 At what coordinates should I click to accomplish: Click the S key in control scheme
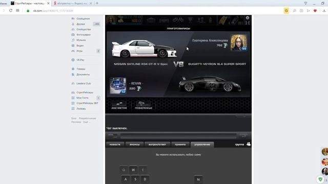[x=135, y=179]
